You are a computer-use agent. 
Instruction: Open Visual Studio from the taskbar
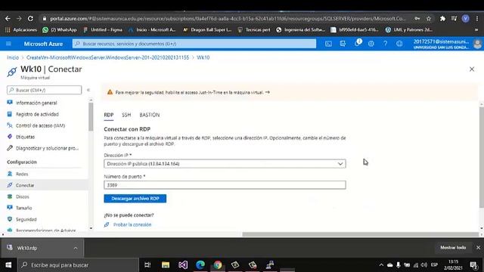pyautogui.click(x=183, y=265)
